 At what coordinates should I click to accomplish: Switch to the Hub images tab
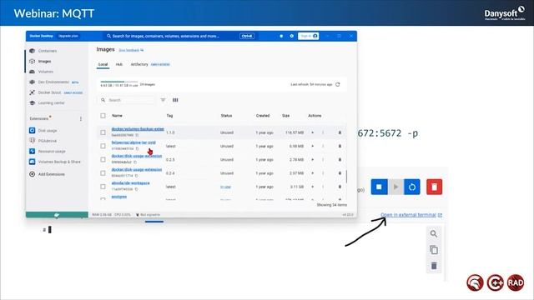(118, 64)
